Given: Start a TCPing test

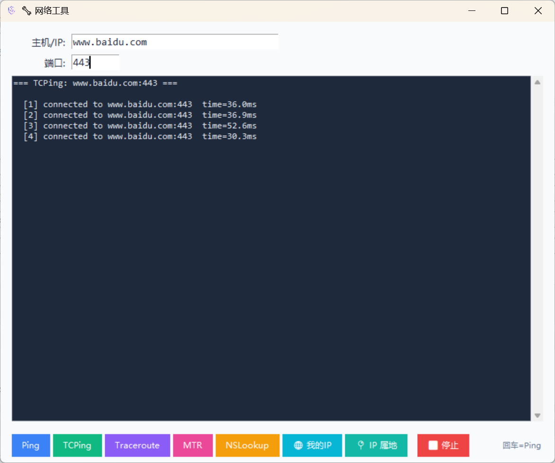Looking at the screenshot, I should [x=77, y=445].
